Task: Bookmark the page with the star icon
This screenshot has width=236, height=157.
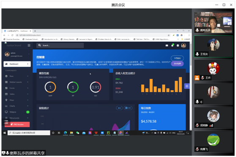Action: click(169, 35)
